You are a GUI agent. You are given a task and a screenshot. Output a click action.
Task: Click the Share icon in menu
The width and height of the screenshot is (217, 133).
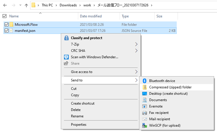66,63
